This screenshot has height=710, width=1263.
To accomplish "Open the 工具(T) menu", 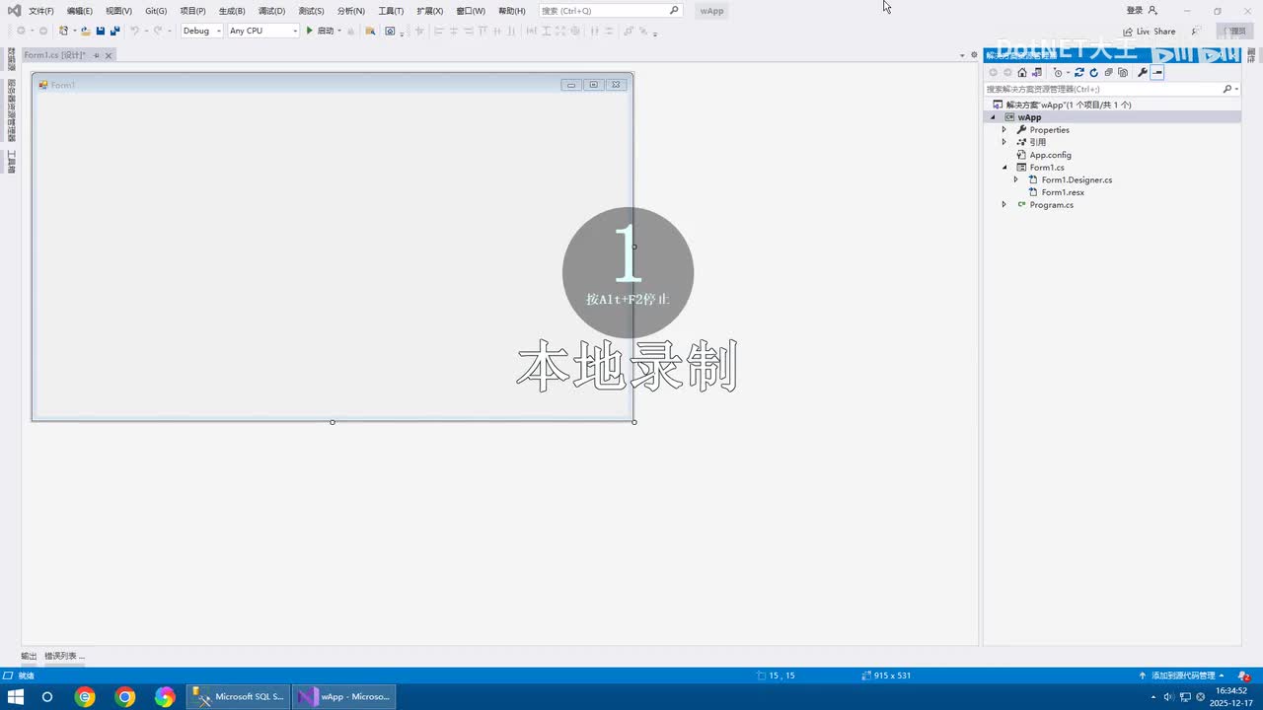I will coord(391,11).
